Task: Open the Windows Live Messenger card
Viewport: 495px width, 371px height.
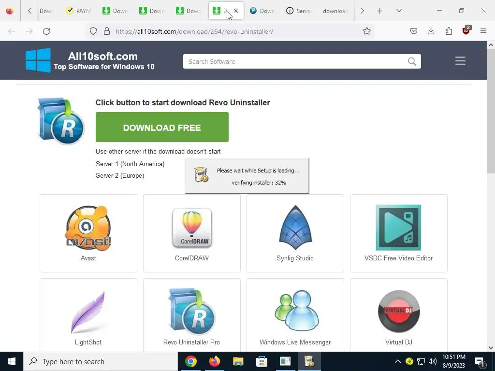Action: pyautogui.click(x=295, y=315)
